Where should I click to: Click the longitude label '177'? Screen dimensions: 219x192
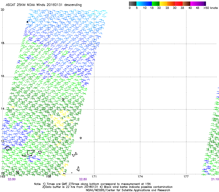(186, 177)
